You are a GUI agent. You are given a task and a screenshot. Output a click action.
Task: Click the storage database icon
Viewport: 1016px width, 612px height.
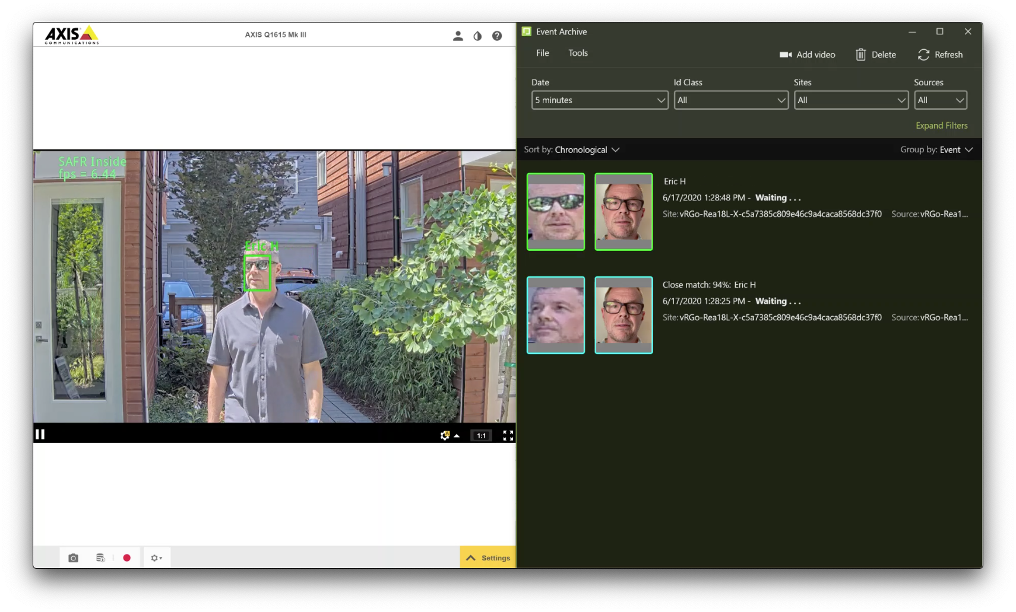tap(100, 557)
